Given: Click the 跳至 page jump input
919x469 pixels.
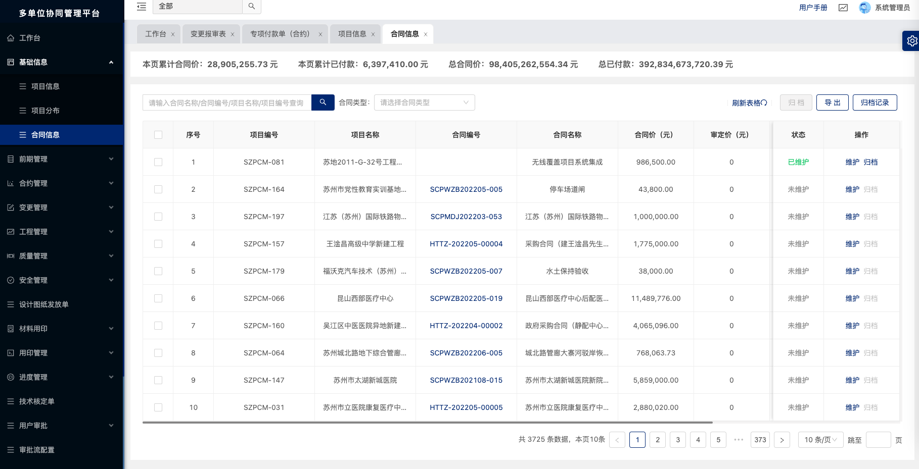Looking at the screenshot, I should (879, 440).
